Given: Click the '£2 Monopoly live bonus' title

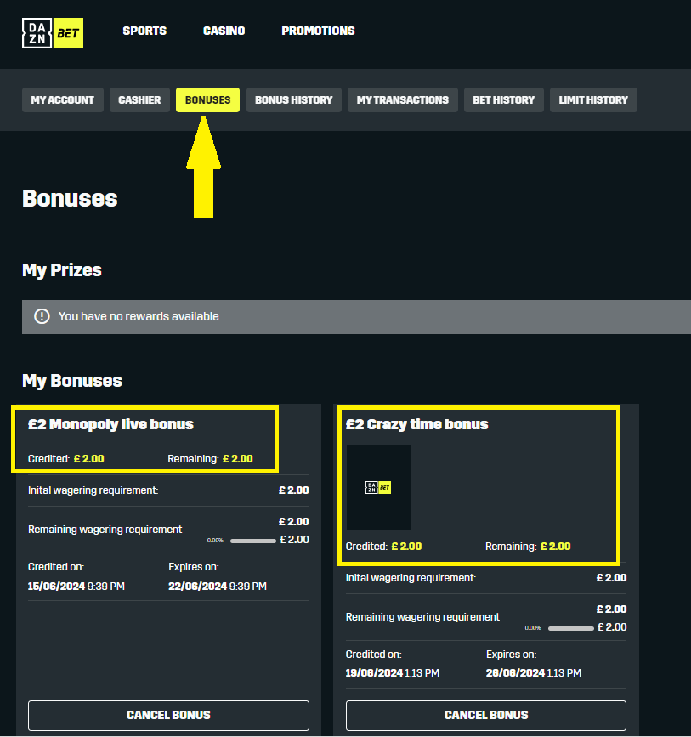Looking at the screenshot, I should click(x=110, y=424).
